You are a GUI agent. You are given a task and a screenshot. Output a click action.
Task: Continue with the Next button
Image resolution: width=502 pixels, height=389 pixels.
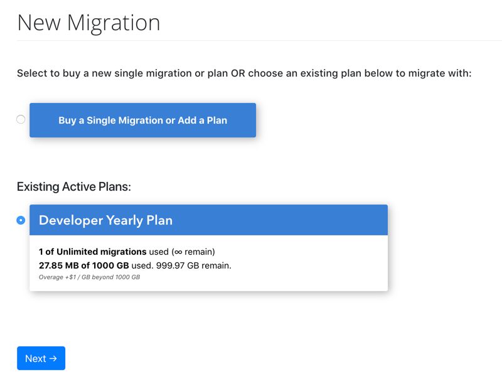pyautogui.click(x=41, y=358)
